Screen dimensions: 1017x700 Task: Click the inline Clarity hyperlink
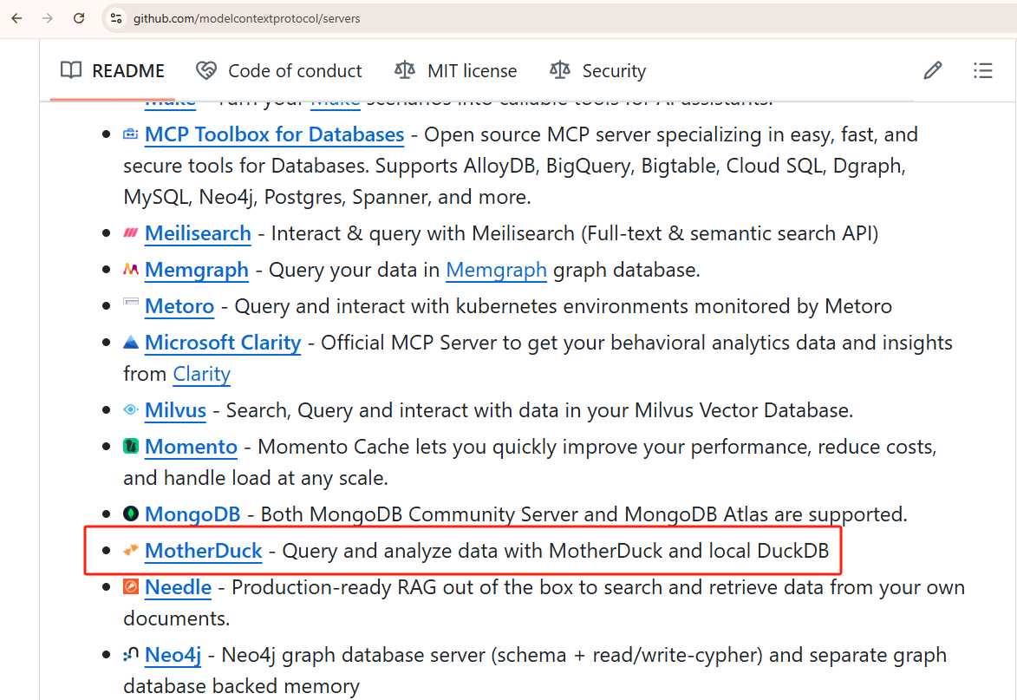coord(201,374)
